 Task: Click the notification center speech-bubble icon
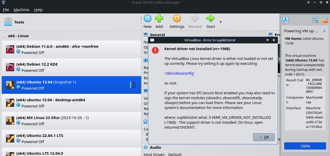click(x=285, y=20)
